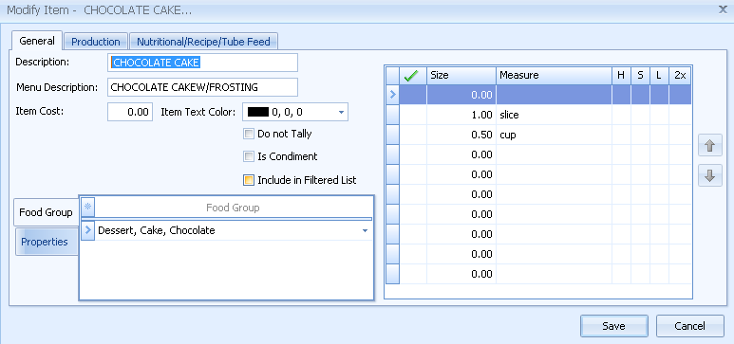Viewport: 734px width, 344px height.
Task: Select the cup measure cell
Action: (x=554, y=135)
